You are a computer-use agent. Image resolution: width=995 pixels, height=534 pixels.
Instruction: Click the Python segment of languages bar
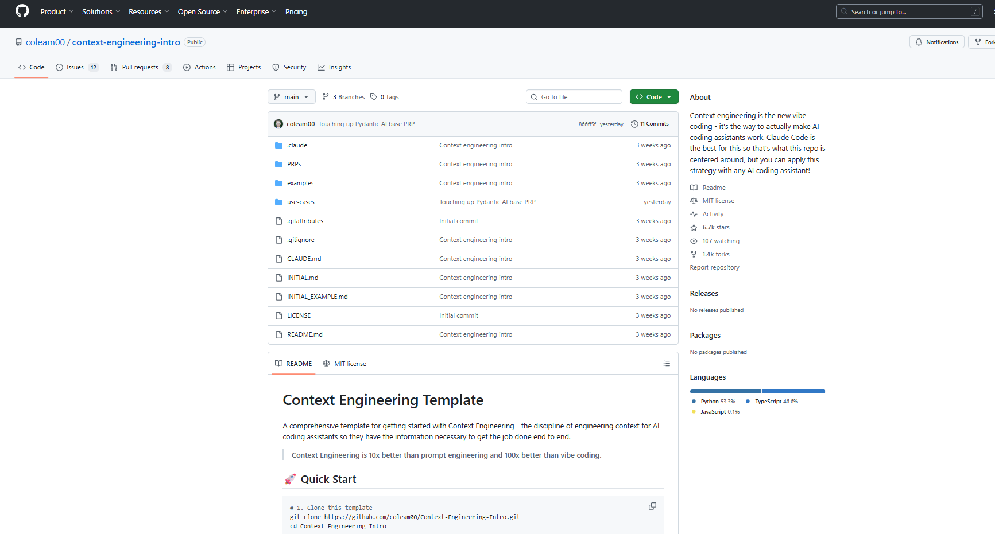click(x=725, y=391)
